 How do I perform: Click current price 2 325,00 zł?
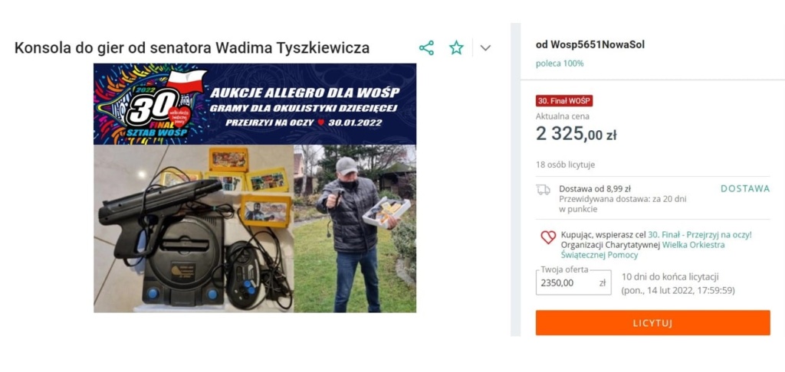pos(576,134)
